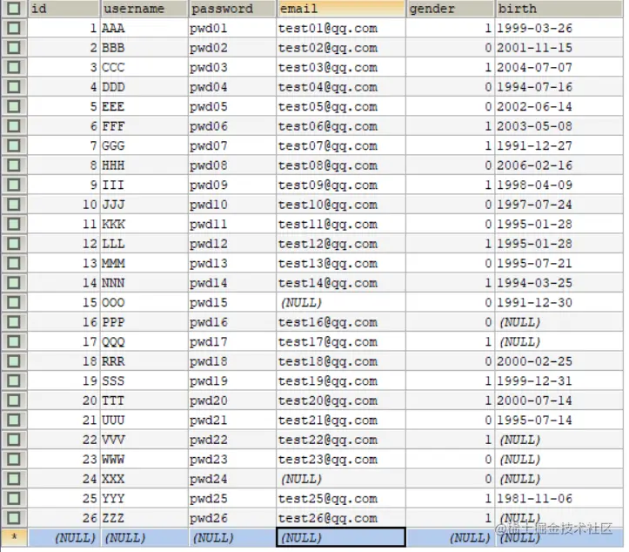Select birth cell 2000-02-25
Image resolution: width=629 pixels, height=552 pixels.
point(559,361)
